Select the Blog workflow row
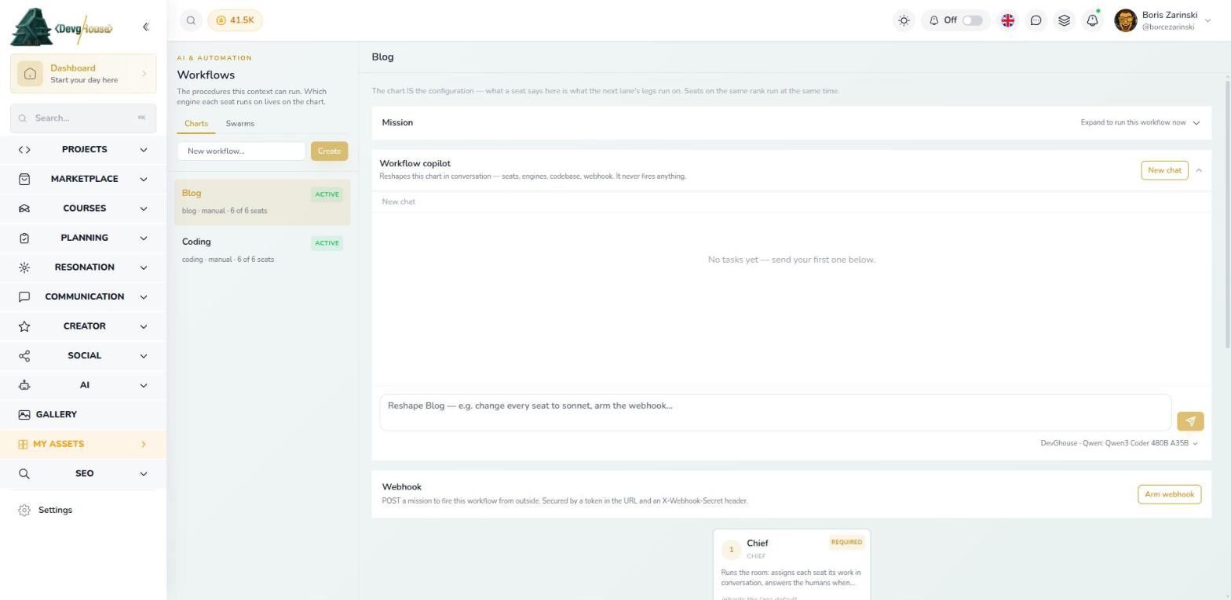The image size is (1231, 600). point(262,202)
